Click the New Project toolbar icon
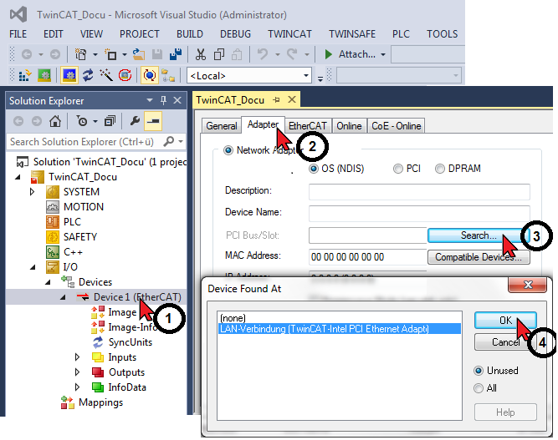The width and height of the screenshot is (558, 440). click(81, 54)
